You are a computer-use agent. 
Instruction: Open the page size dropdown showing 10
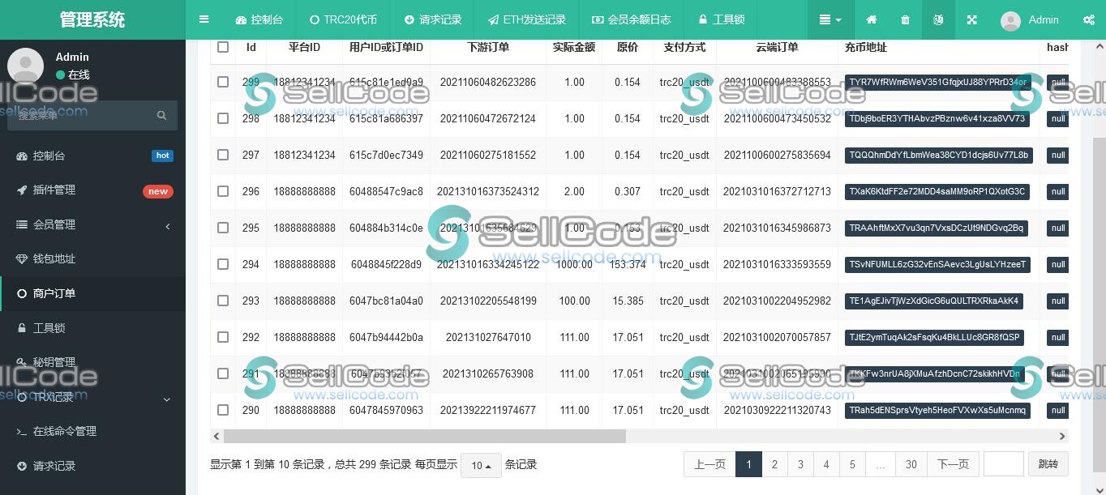[x=481, y=465]
